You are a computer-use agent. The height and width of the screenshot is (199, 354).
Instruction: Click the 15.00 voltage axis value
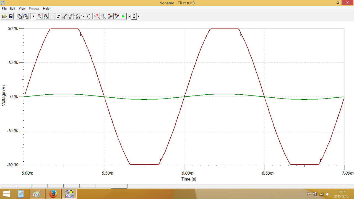point(13,63)
